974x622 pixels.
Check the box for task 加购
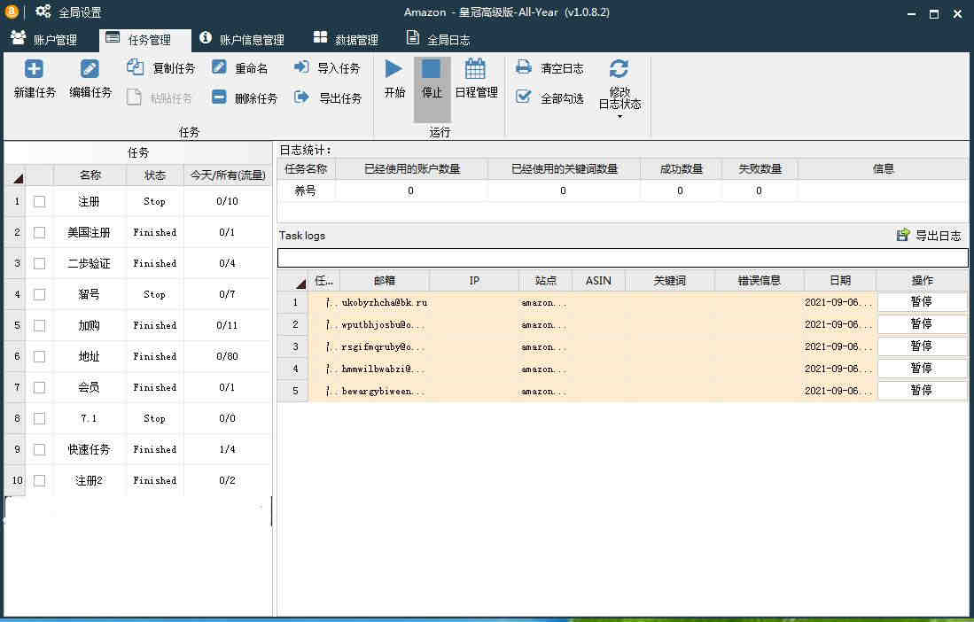pos(39,325)
